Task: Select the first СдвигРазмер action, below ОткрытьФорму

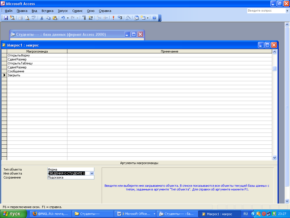Action: point(37,59)
